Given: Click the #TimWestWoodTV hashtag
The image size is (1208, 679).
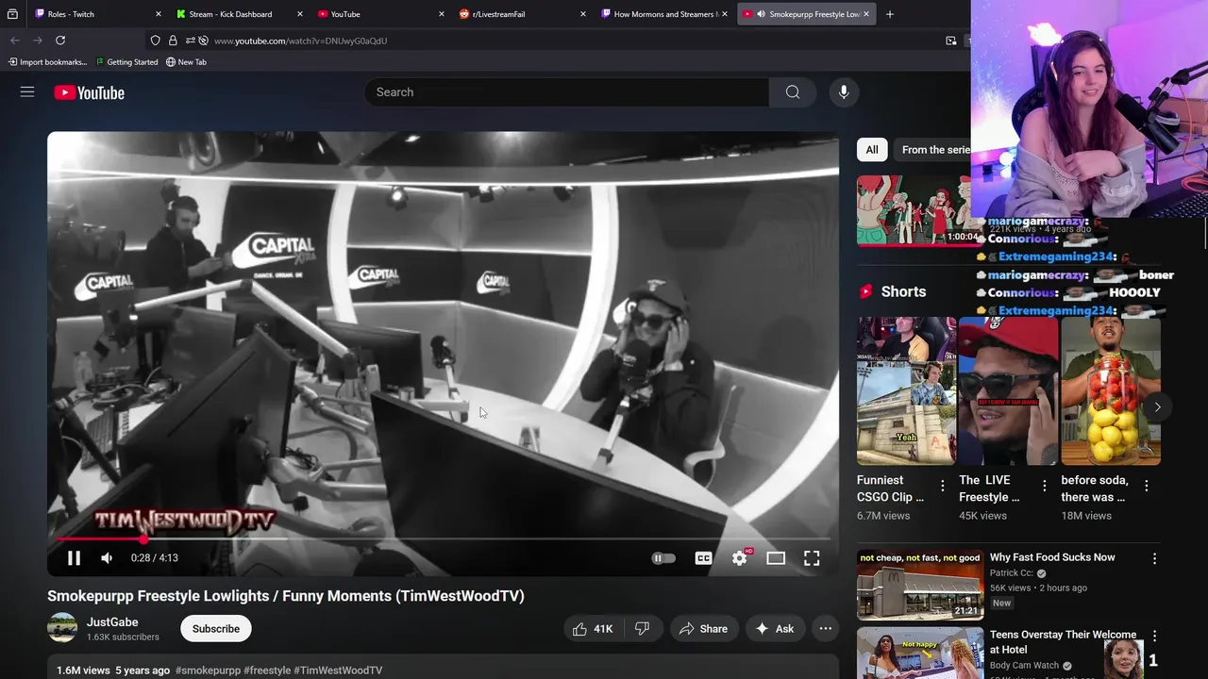Looking at the screenshot, I should point(338,671).
